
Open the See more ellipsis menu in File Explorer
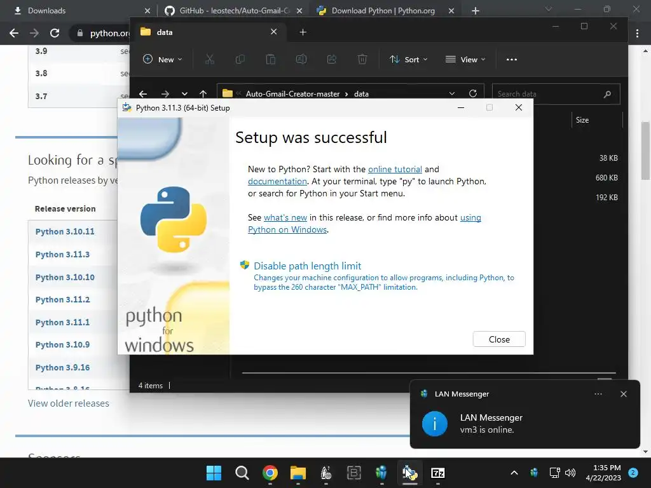pyautogui.click(x=512, y=59)
